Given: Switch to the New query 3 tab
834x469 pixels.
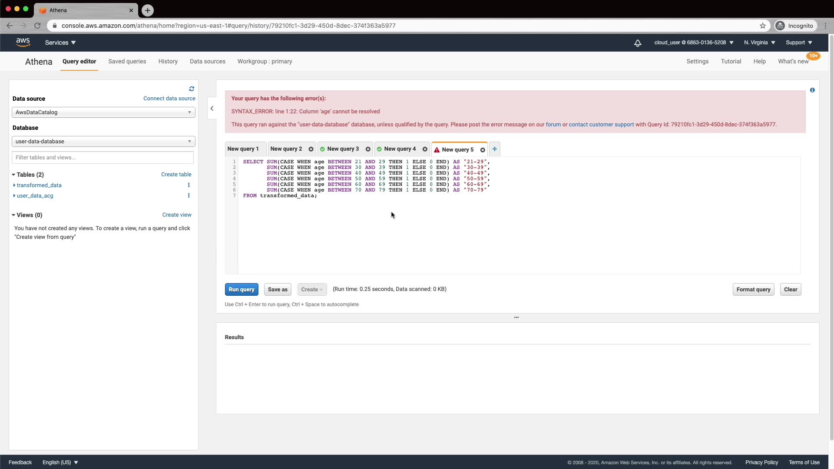Looking at the screenshot, I should coord(343,149).
